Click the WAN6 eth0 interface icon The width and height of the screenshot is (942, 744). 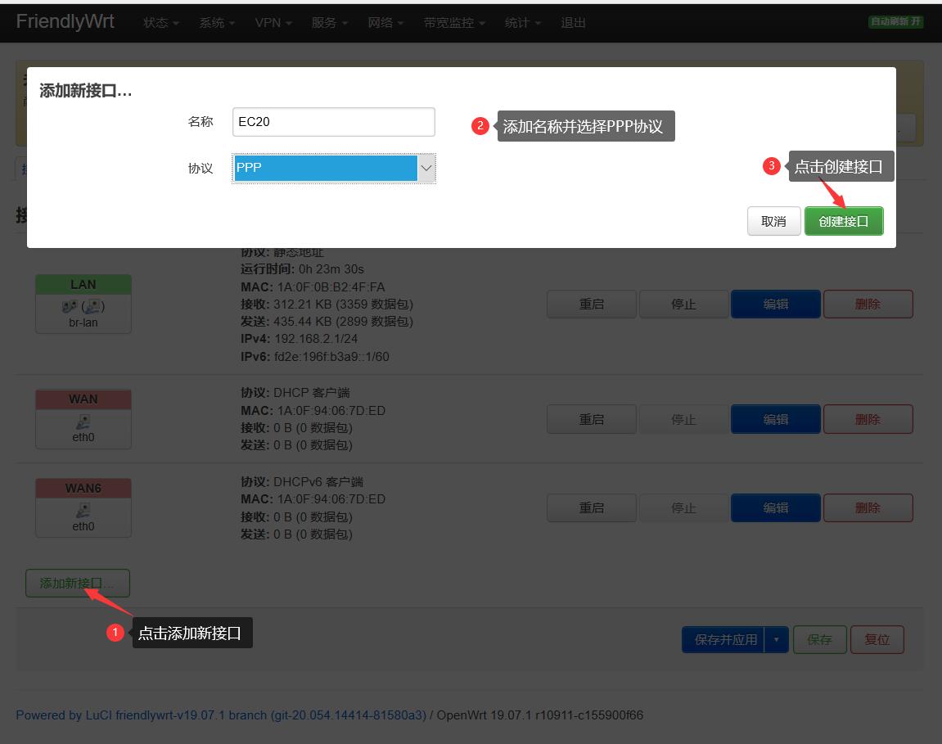tap(83, 510)
